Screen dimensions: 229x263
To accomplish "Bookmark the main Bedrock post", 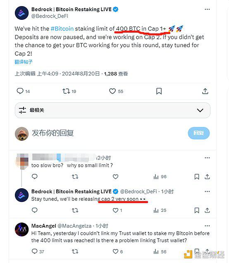I will (x=159, y=91).
